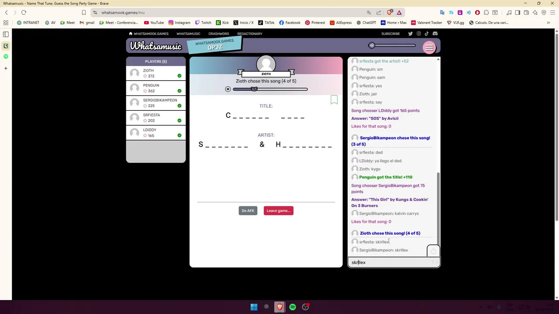
Task: Click the Leave game button
Action: (278, 211)
